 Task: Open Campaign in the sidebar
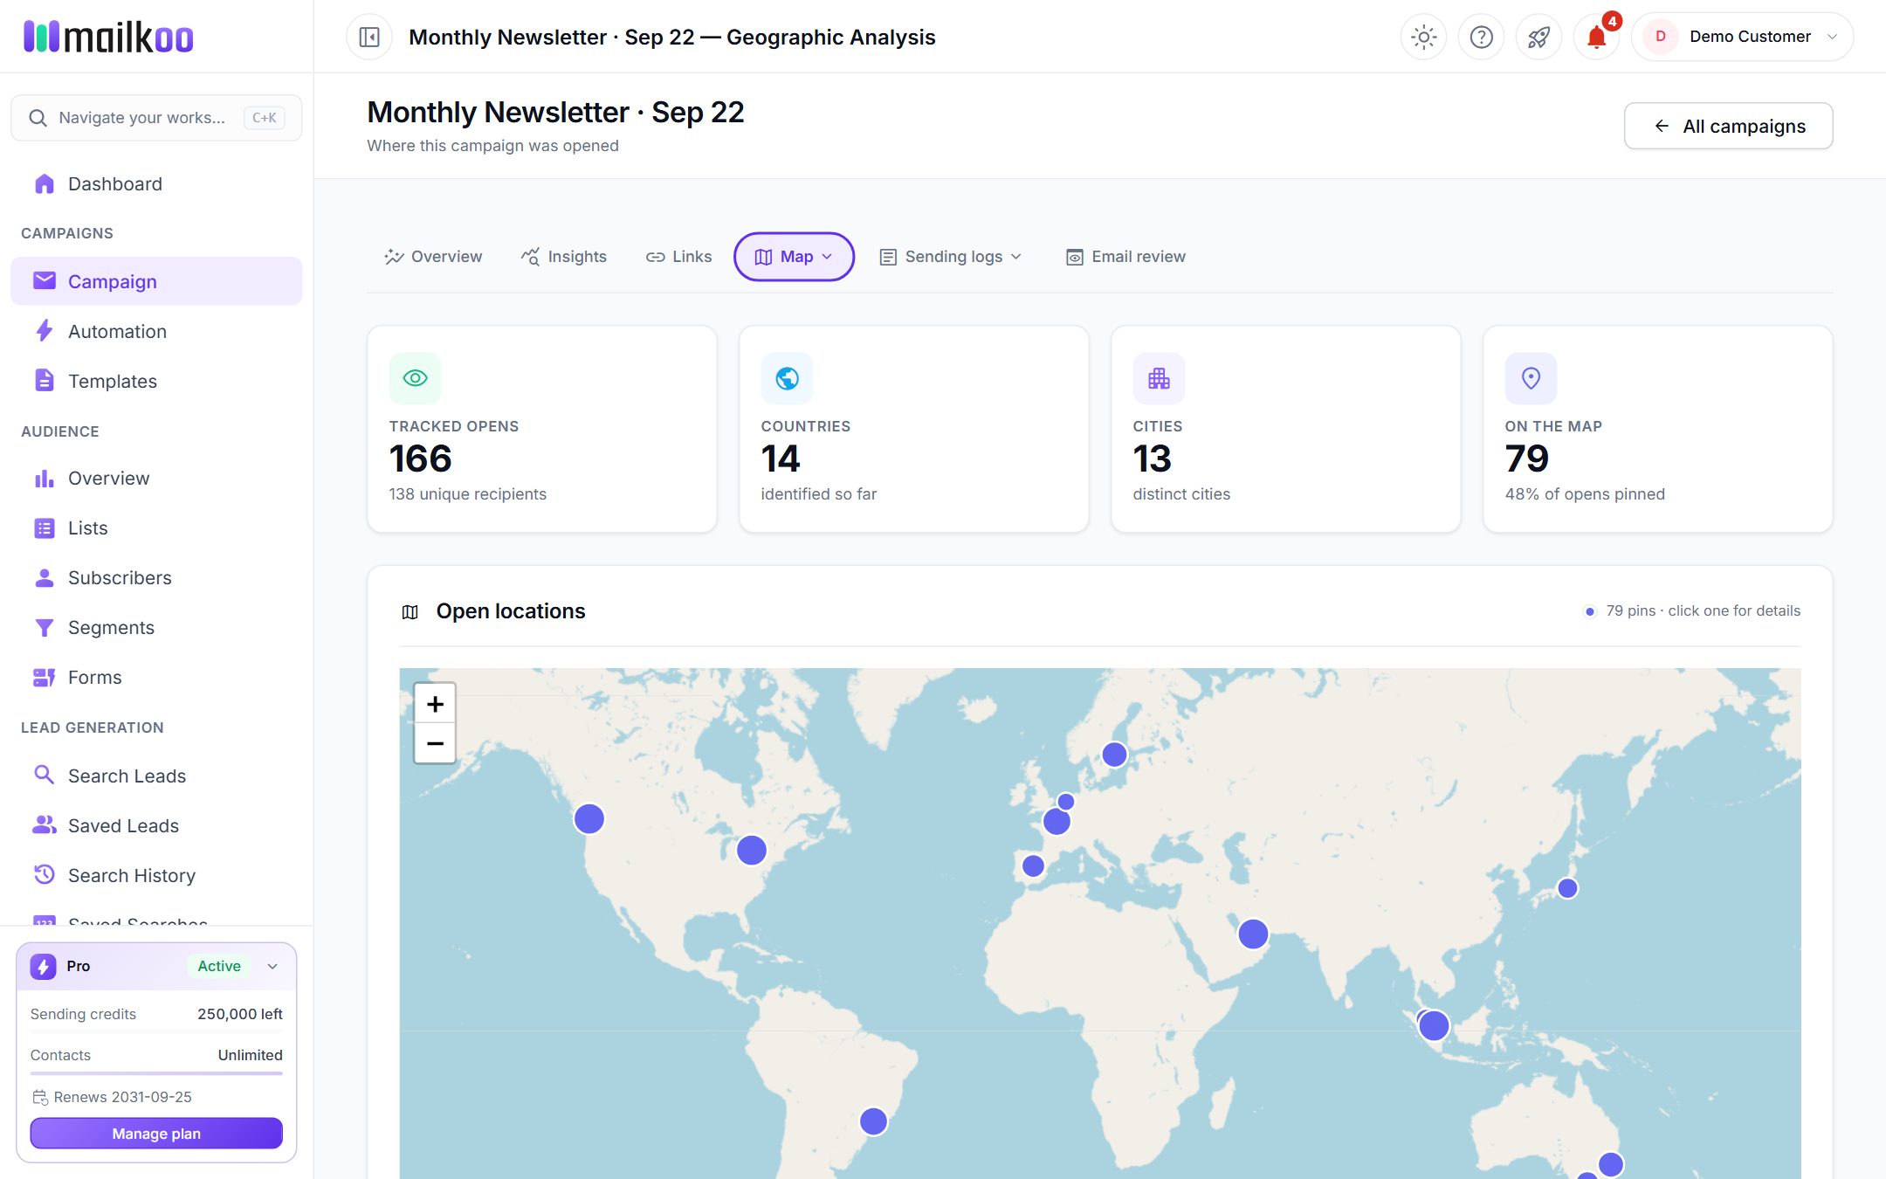[x=156, y=281]
